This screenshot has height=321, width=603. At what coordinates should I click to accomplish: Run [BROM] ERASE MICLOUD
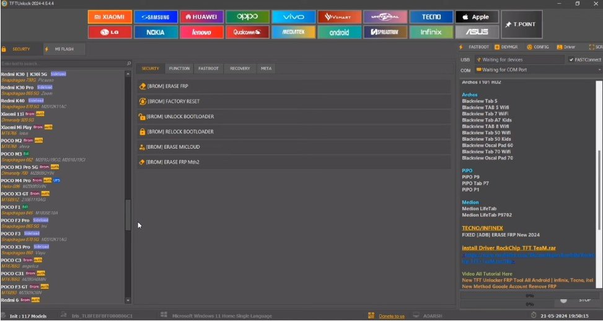tap(294, 147)
